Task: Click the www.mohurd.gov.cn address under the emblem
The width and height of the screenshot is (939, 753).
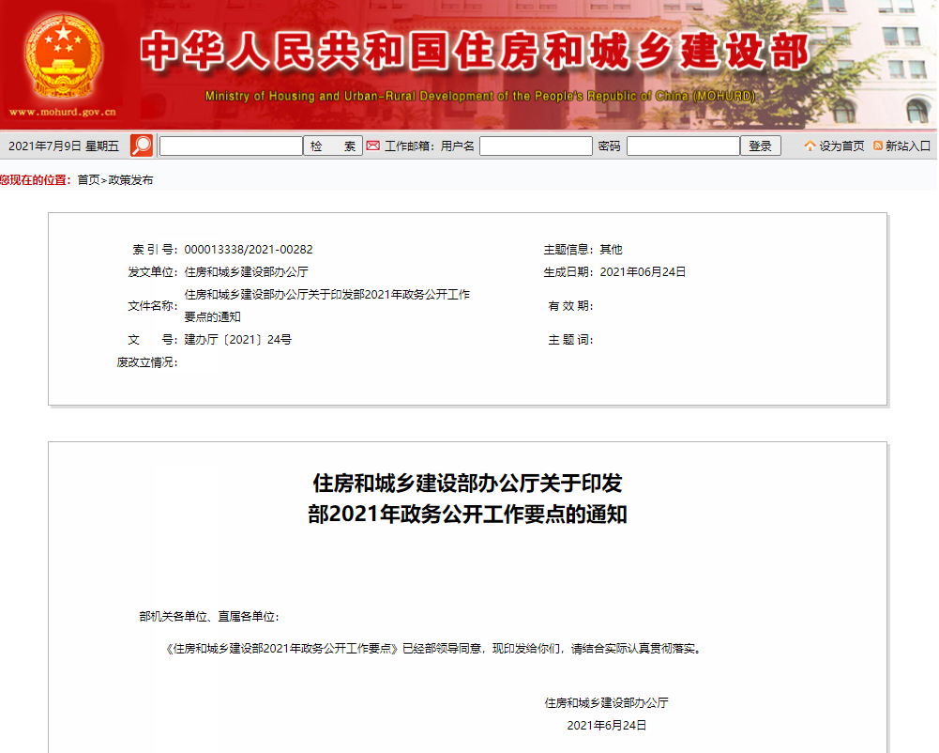Action: click(x=63, y=112)
